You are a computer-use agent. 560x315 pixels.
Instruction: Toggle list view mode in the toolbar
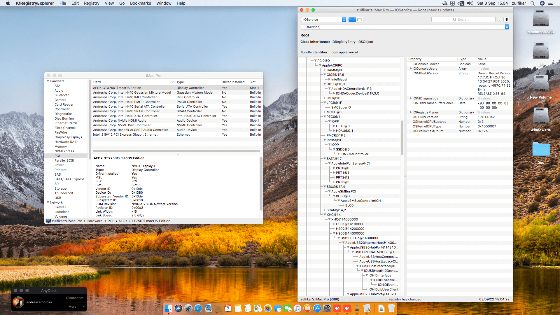click(x=352, y=20)
